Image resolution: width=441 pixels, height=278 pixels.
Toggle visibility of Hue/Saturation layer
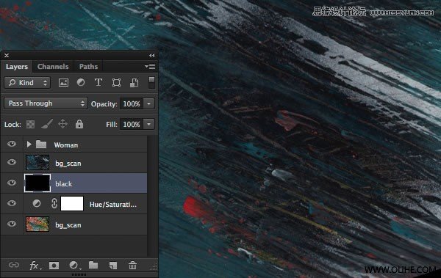point(12,203)
